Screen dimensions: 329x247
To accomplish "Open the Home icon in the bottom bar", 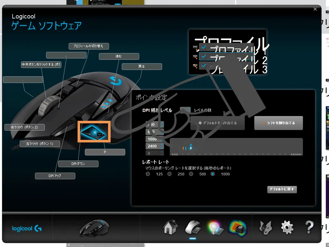I will pos(171,227).
